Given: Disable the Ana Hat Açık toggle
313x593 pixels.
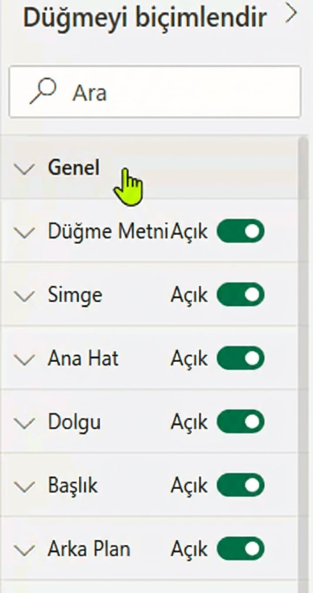Looking at the screenshot, I should pyautogui.click(x=240, y=358).
